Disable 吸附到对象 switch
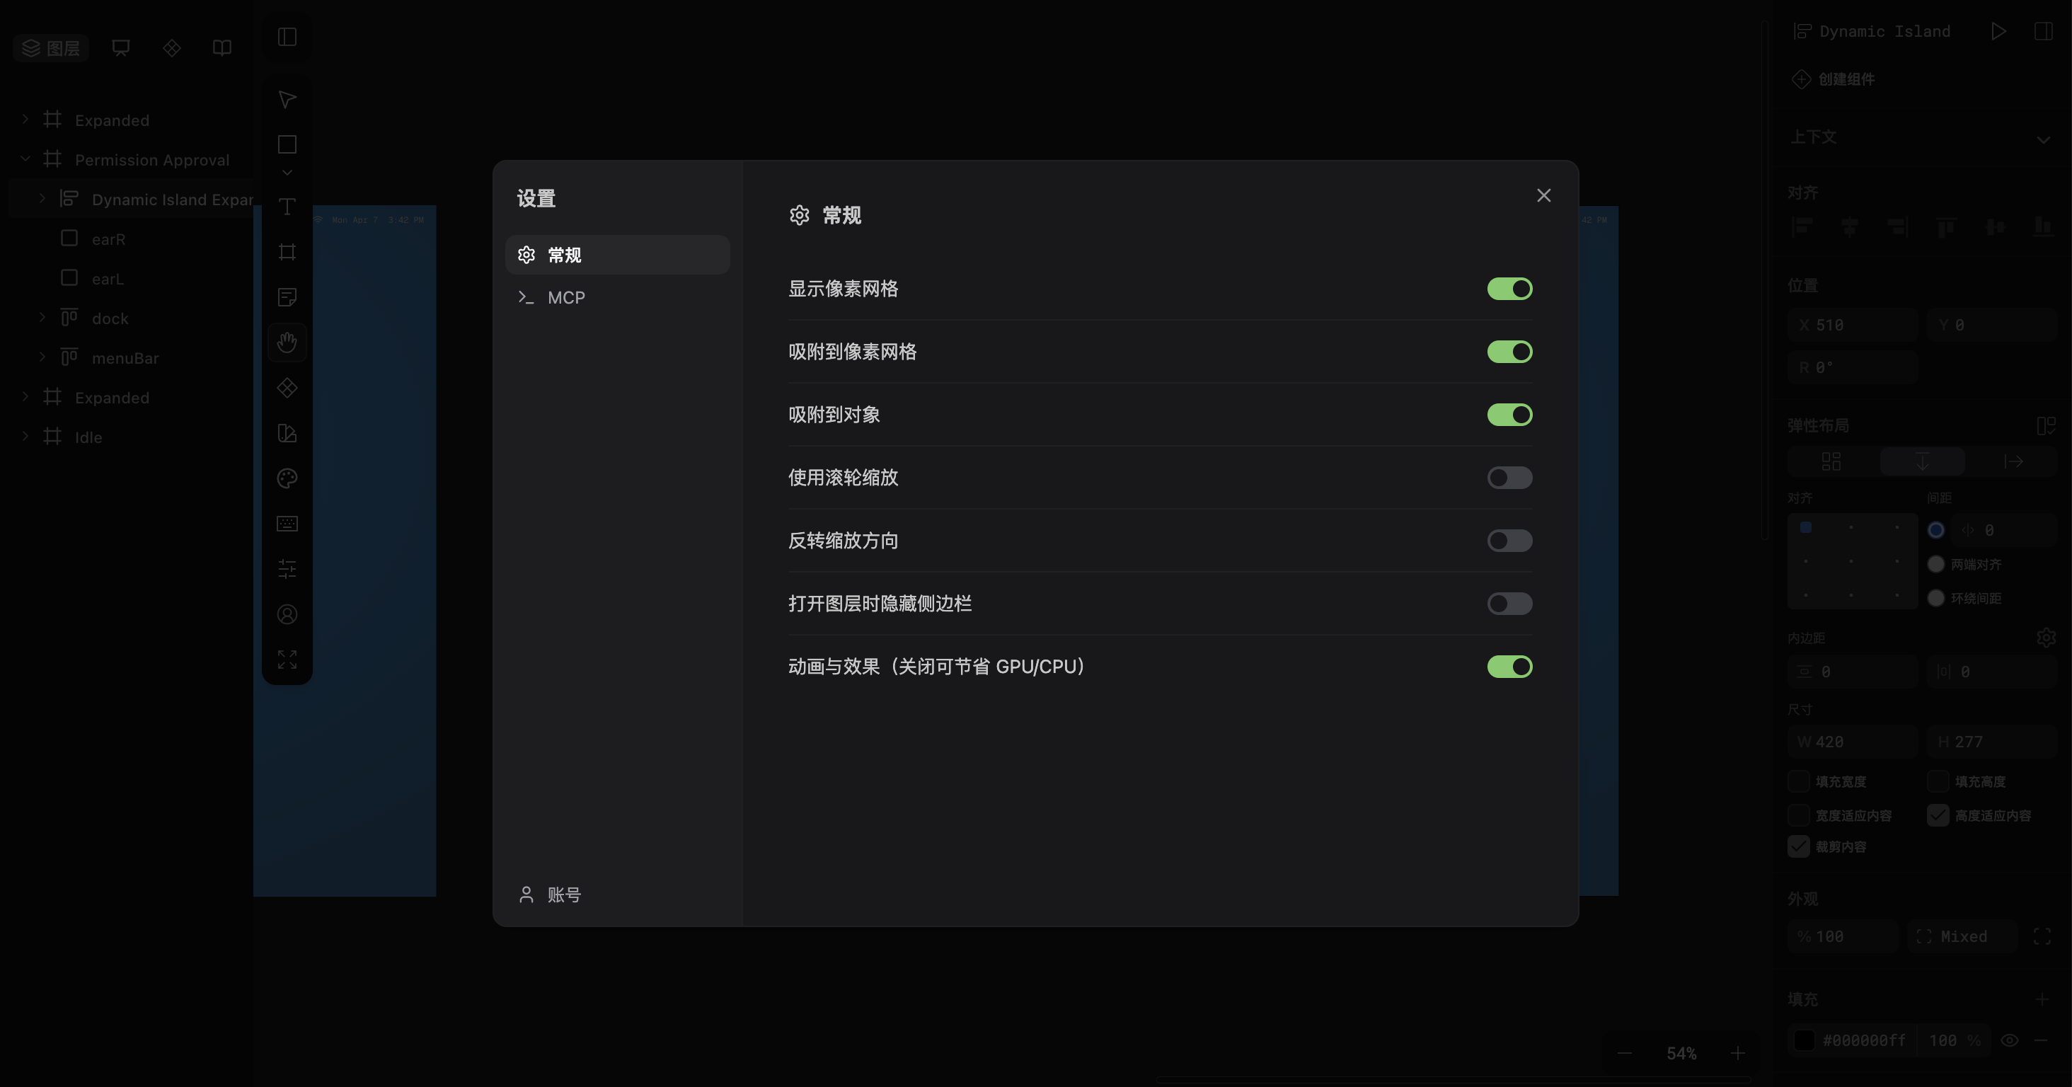 point(1509,415)
